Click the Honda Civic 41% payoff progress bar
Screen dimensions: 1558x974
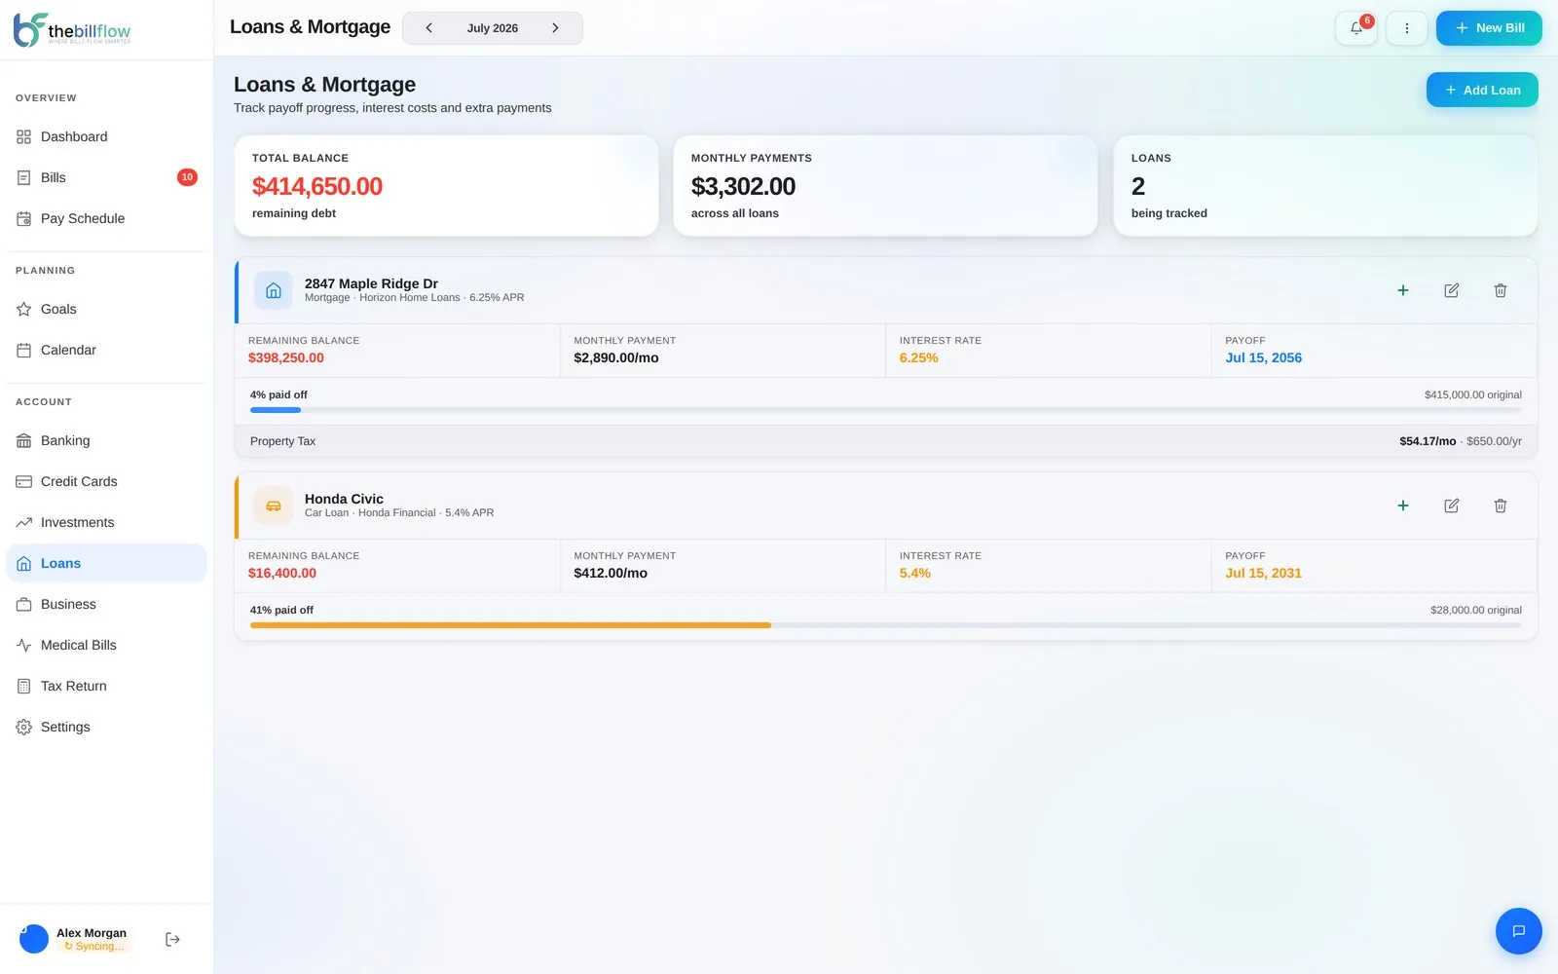pos(885,625)
